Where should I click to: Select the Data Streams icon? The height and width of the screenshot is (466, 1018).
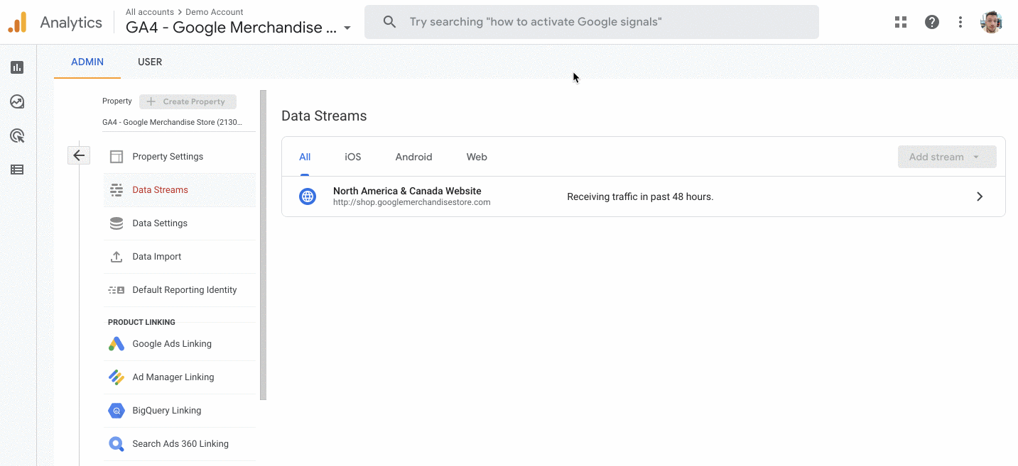tap(116, 189)
